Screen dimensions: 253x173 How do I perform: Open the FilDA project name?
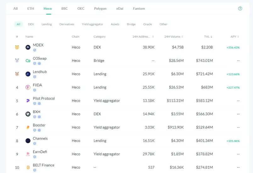click(37, 85)
